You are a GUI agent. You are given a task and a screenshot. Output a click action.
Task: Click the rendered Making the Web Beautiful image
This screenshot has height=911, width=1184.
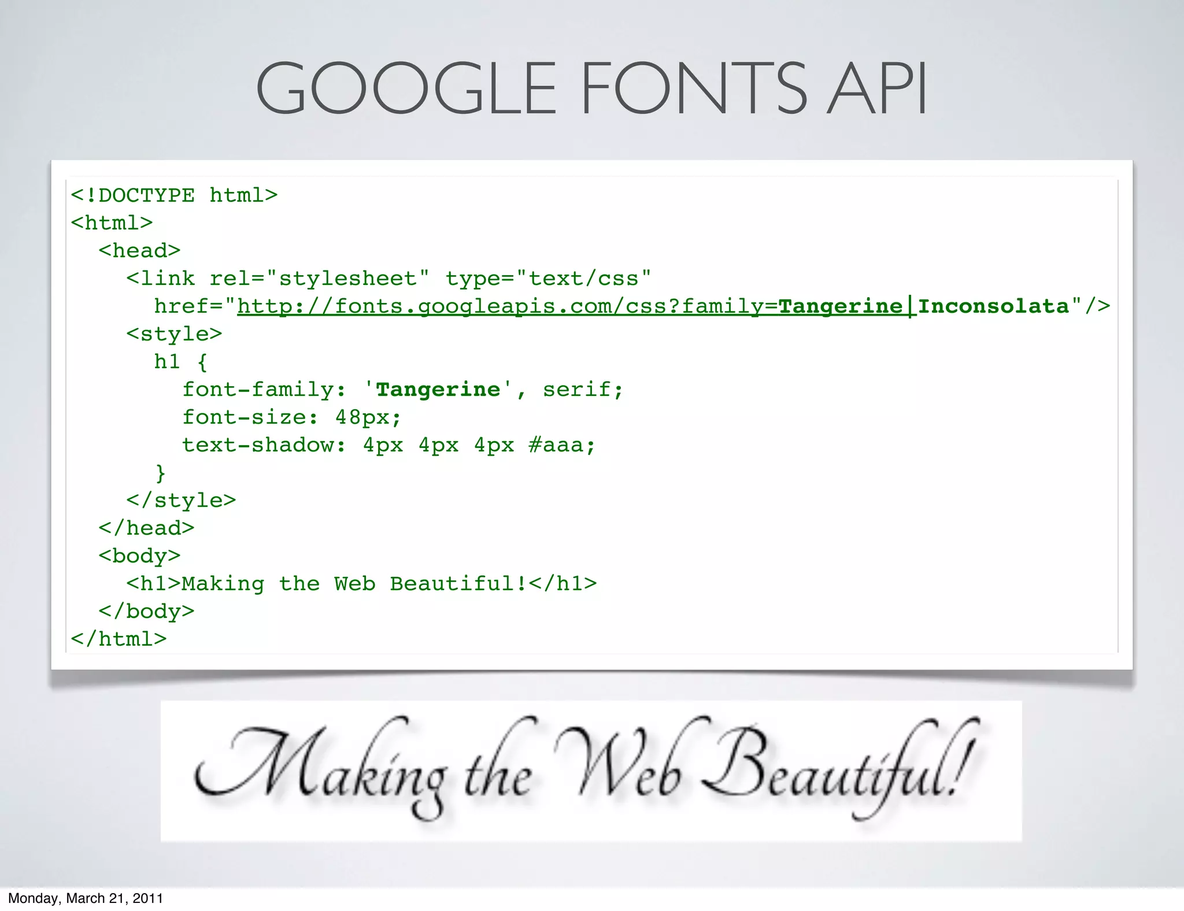tap(591, 771)
